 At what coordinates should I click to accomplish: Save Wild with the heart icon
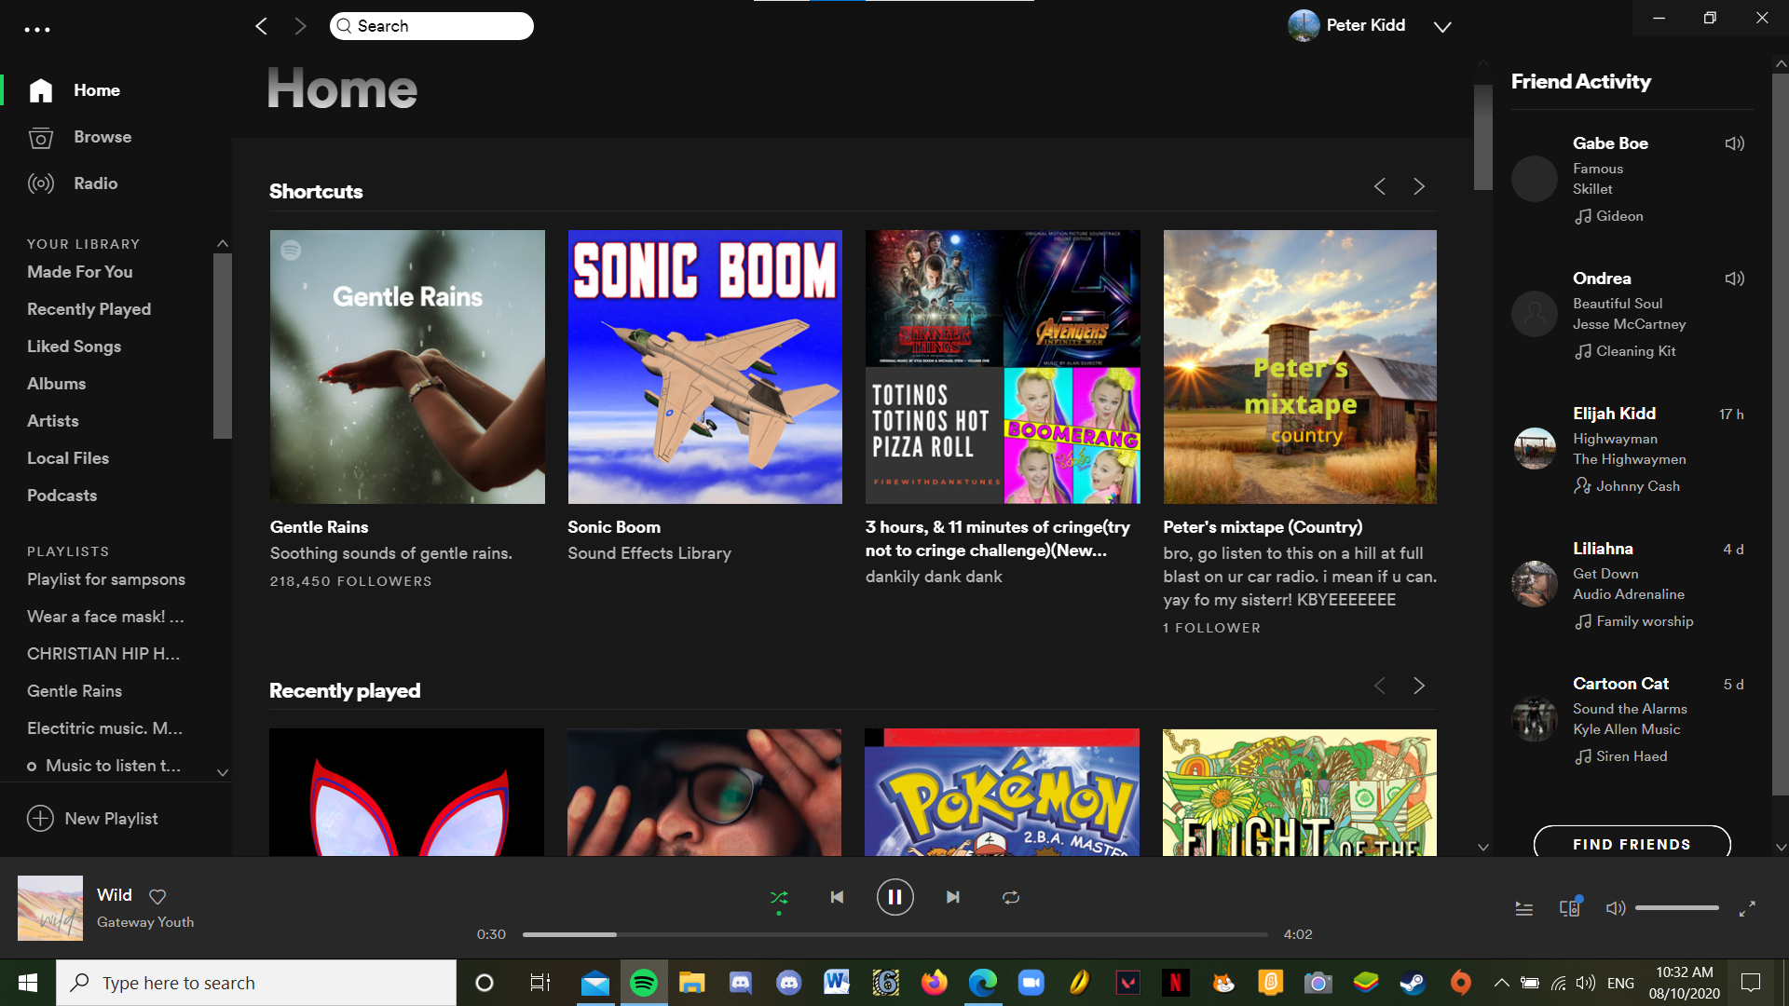point(157,896)
